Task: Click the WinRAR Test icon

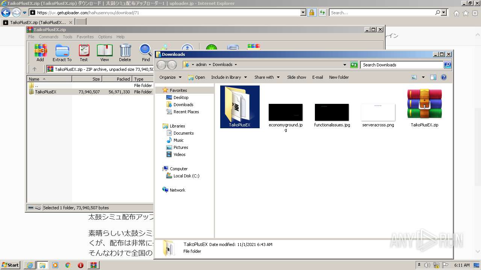Action: point(84,52)
